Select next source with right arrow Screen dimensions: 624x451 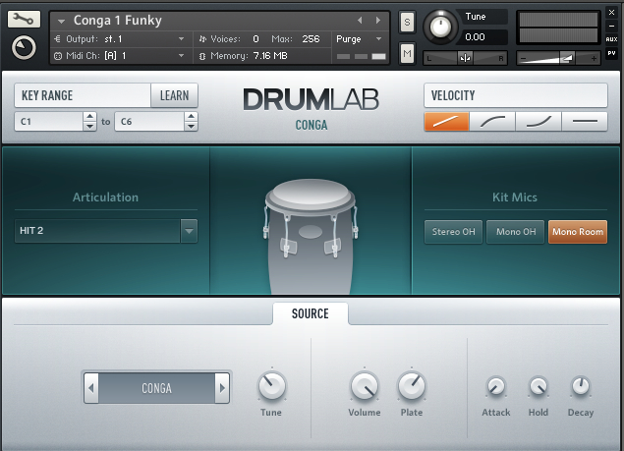coord(222,388)
